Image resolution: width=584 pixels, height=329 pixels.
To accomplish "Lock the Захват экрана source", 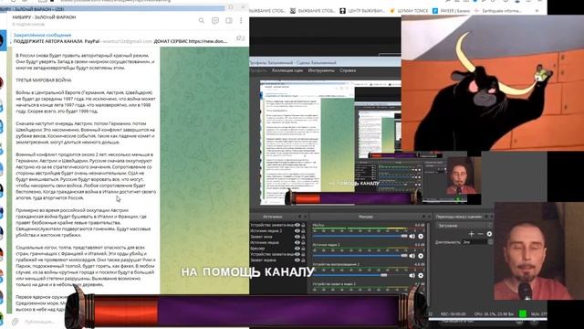I will click(x=304, y=260).
